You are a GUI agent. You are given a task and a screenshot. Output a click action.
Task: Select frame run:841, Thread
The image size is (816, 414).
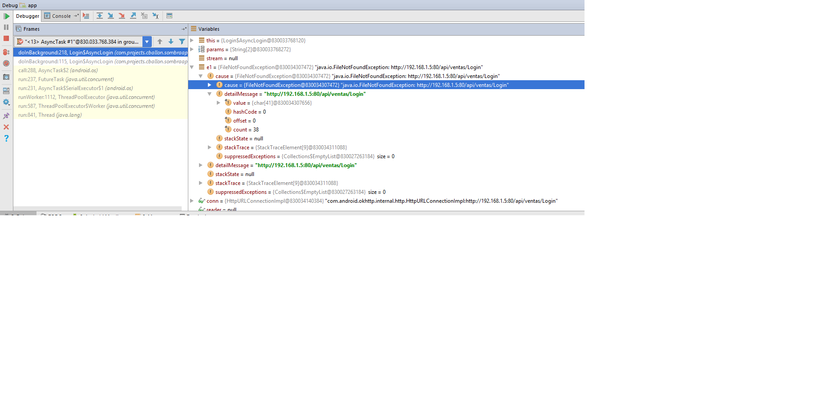[x=101, y=115]
